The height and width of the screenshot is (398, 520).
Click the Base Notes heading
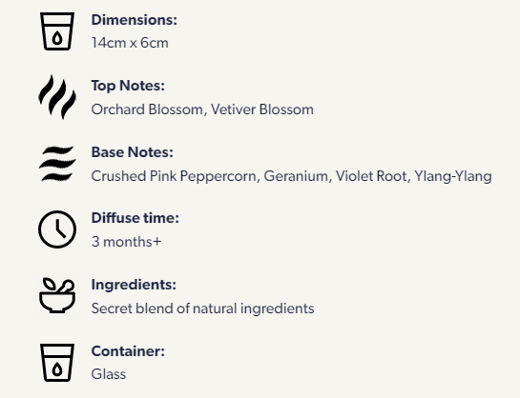coord(133,152)
